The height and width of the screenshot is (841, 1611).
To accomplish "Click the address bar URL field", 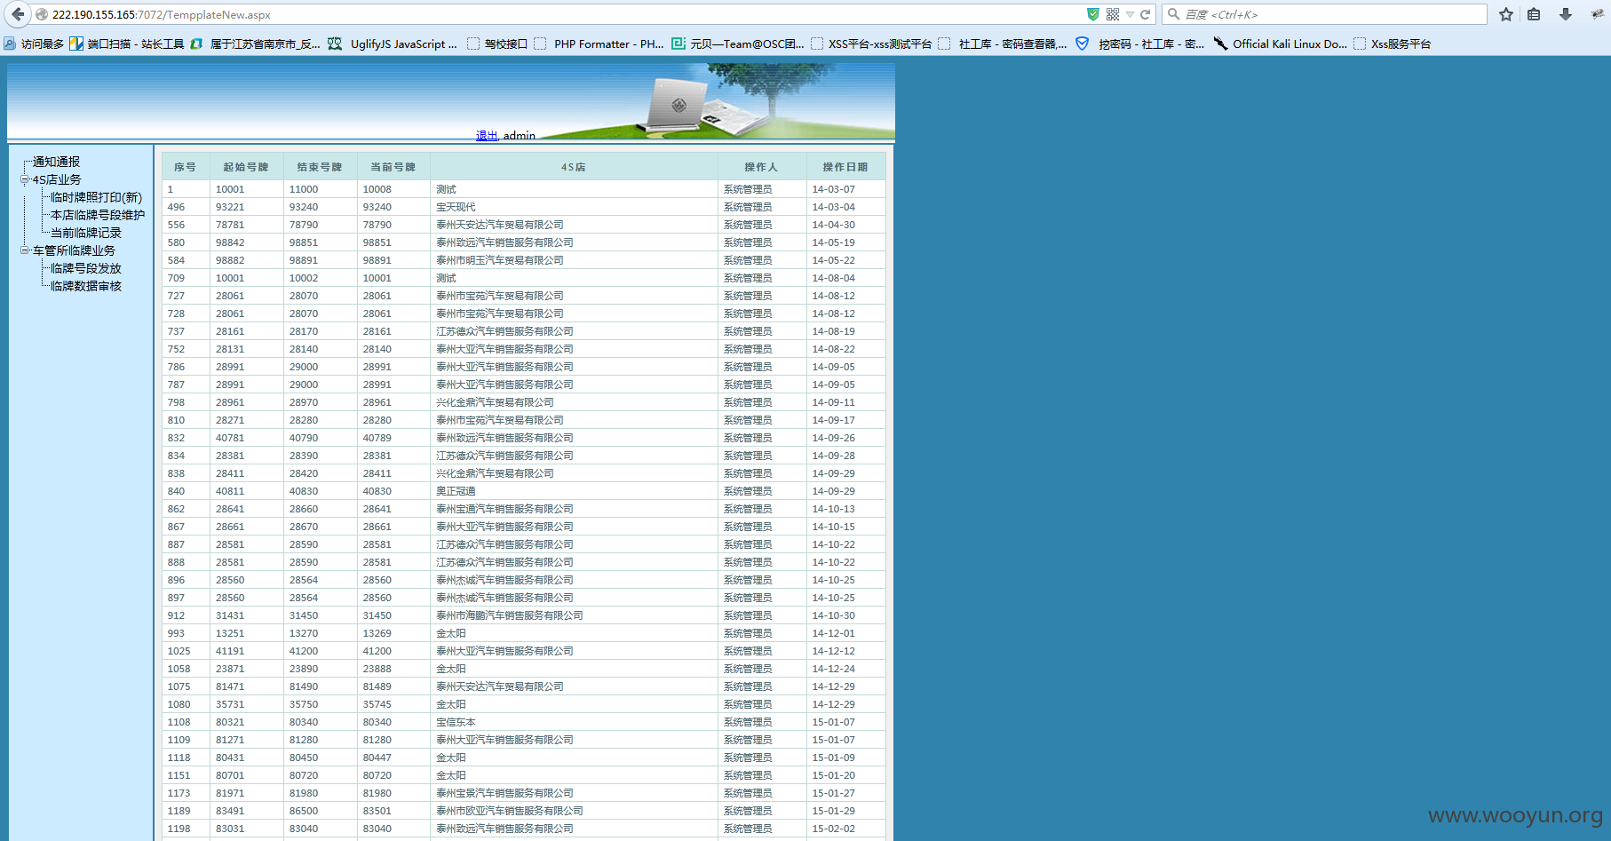I will 559,14.
